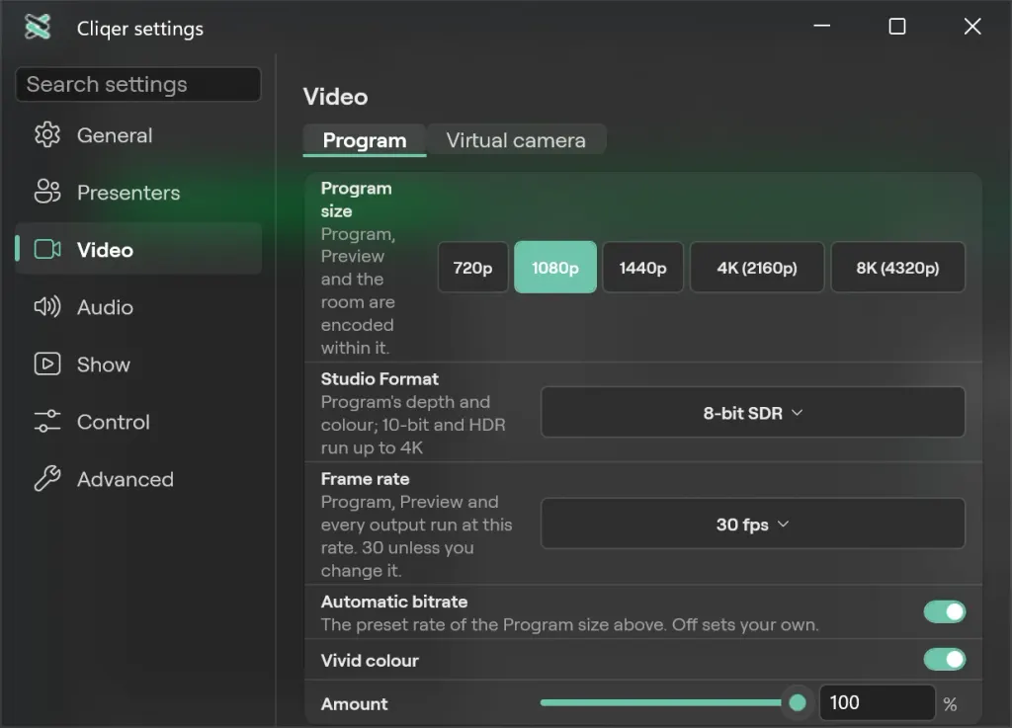Maximize the Cliqer settings window
The width and height of the screenshot is (1012, 728).
point(897,27)
